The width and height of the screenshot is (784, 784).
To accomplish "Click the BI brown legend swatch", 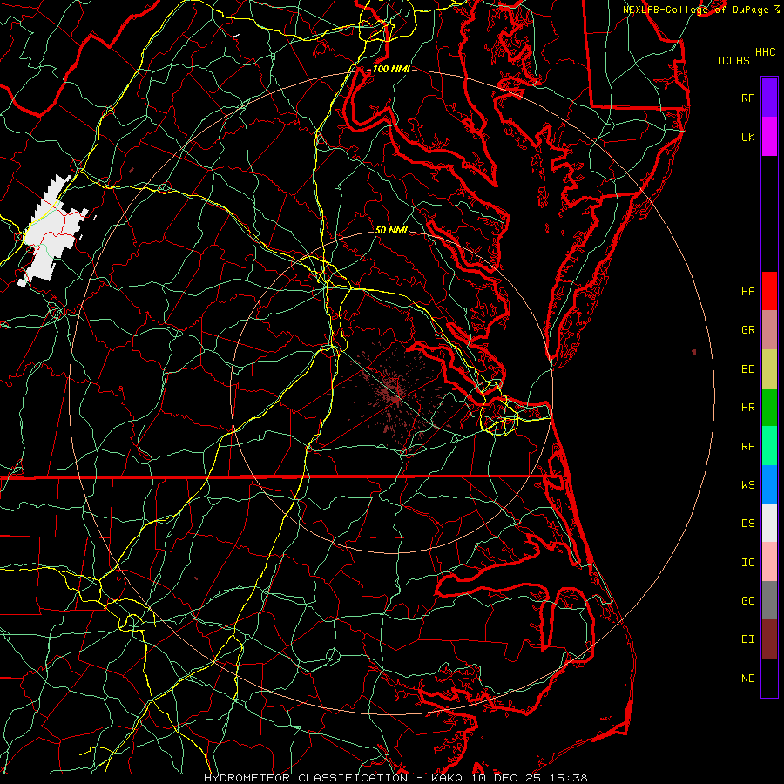I will [769, 639].
